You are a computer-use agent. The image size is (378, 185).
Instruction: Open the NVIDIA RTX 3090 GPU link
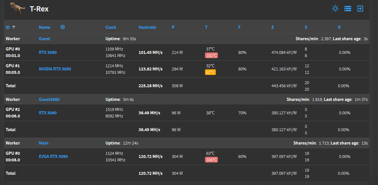55,69
